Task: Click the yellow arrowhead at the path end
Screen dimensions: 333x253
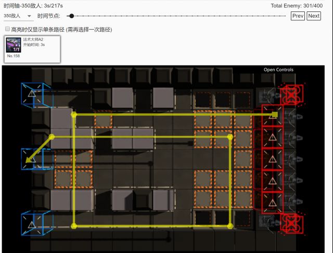Action: 28,162
